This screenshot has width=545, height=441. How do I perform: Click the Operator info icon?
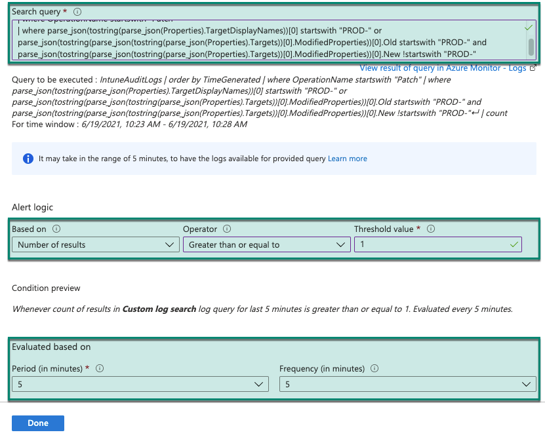227,229
